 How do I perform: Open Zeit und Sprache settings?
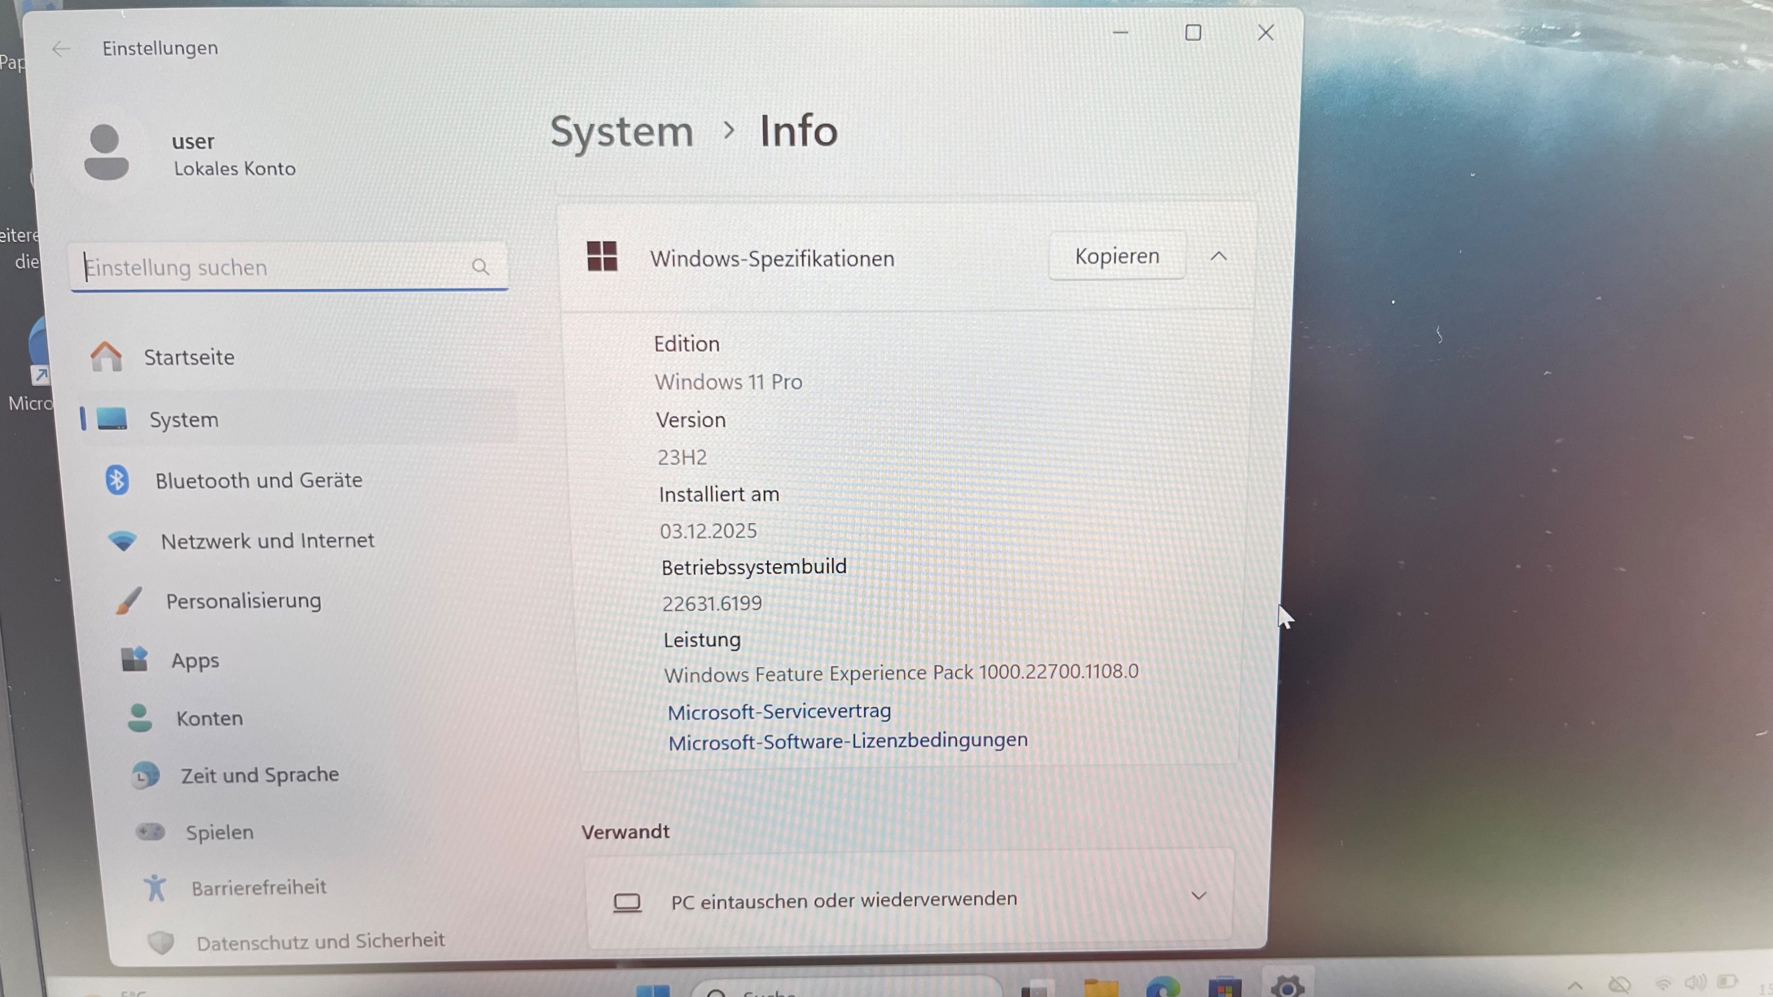pyautogui.click(x=260, y=775)
